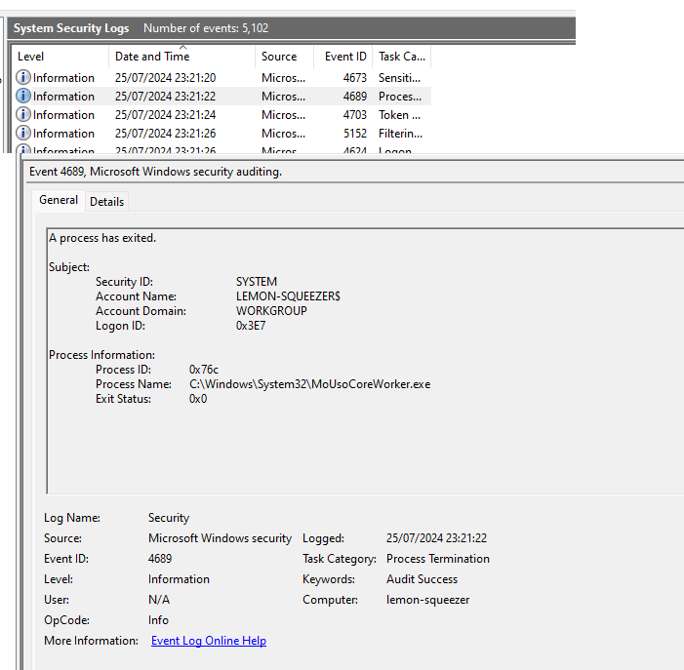The image size is (684, 670).
Task: Click the sort arrow above Date and Time
Action: pos(182,47)
